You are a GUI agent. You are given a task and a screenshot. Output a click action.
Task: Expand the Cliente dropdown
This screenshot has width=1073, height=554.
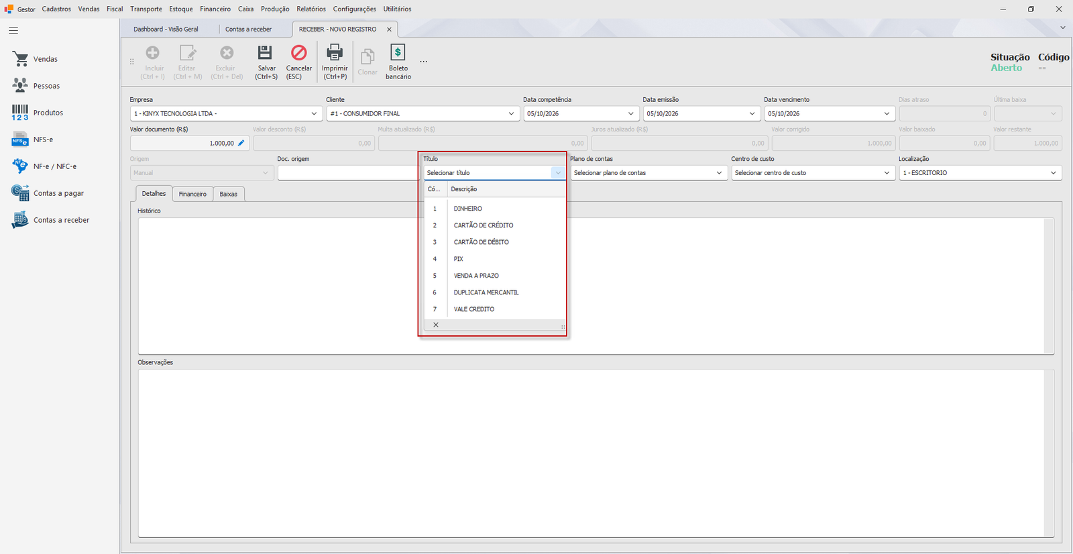[511, 114]
